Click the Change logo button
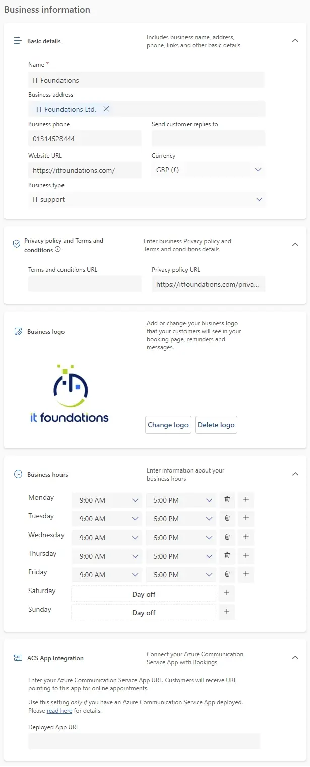Viewport: 310px width, 767px height. [168, 425]
